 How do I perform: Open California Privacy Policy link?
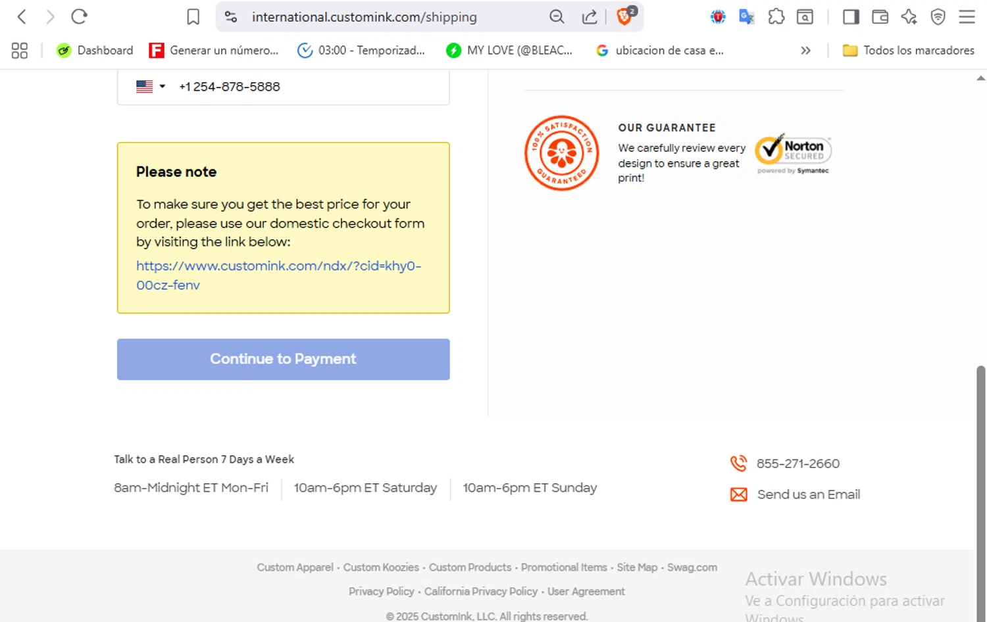pyautogui.click(x=481, y=592)
